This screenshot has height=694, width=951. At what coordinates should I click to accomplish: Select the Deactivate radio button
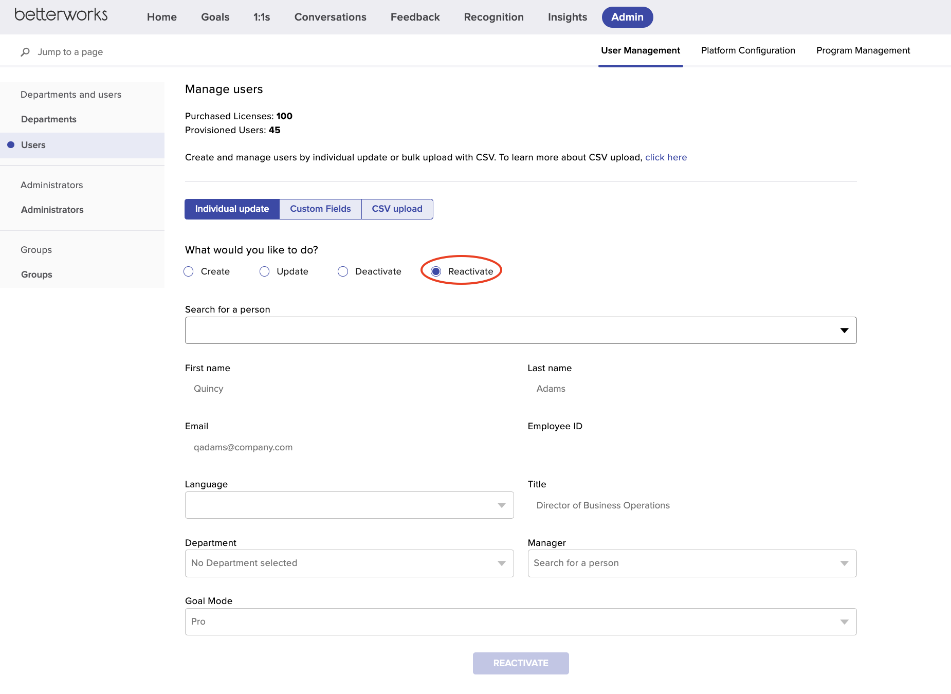point(342,271)
